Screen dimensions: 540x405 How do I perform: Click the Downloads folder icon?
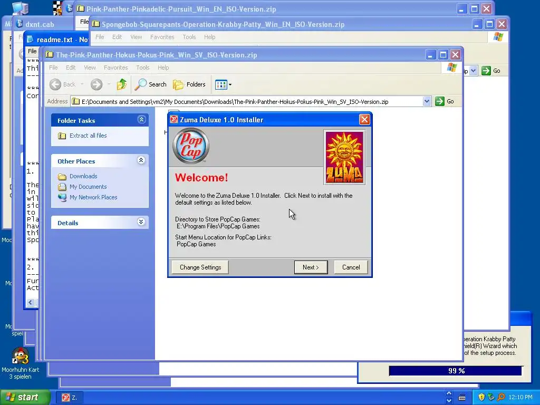[62, 177]
